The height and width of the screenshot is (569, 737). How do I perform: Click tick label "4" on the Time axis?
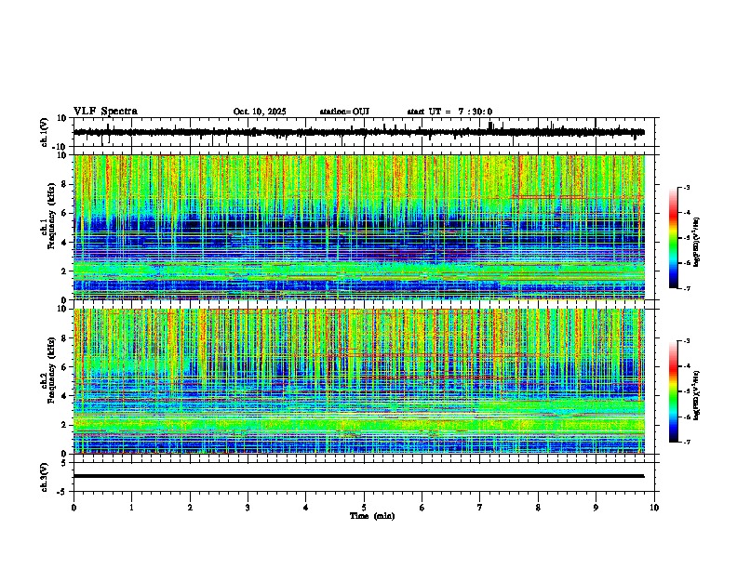coord(306,508)
